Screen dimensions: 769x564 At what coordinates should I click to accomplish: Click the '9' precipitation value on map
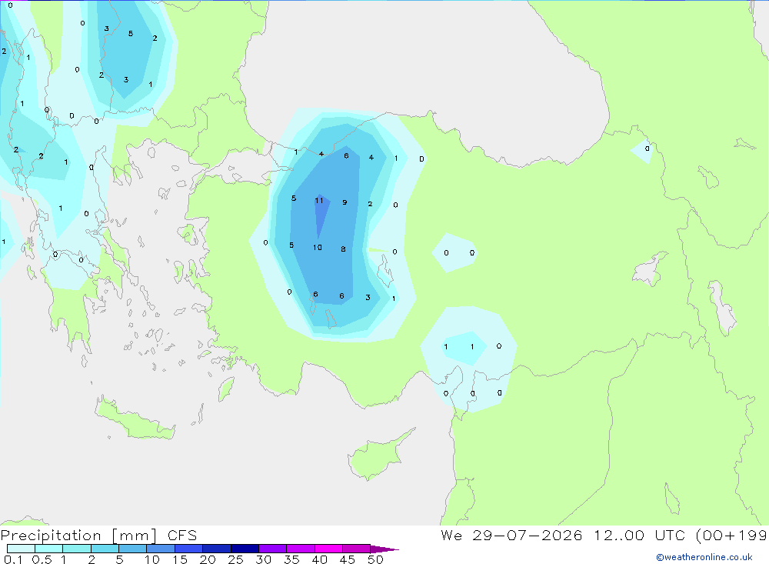click(345, 202)
